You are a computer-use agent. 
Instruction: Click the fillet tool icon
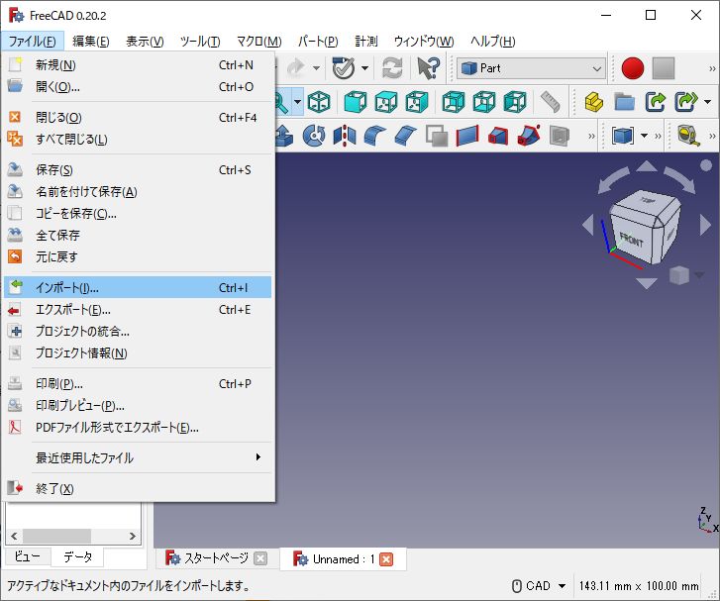375,136
